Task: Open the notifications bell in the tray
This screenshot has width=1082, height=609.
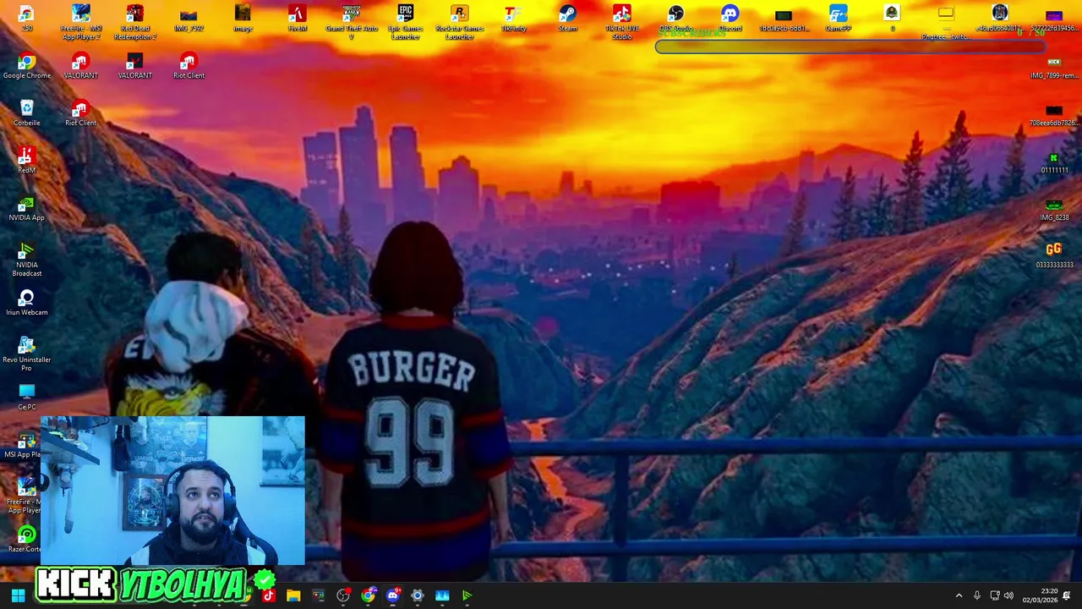Action: tap(1067, 595)
